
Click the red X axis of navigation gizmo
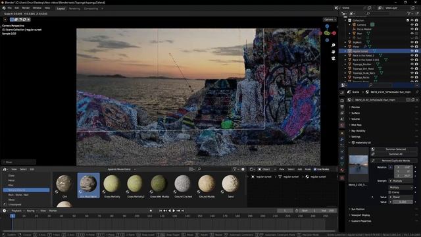click(334, 34)
